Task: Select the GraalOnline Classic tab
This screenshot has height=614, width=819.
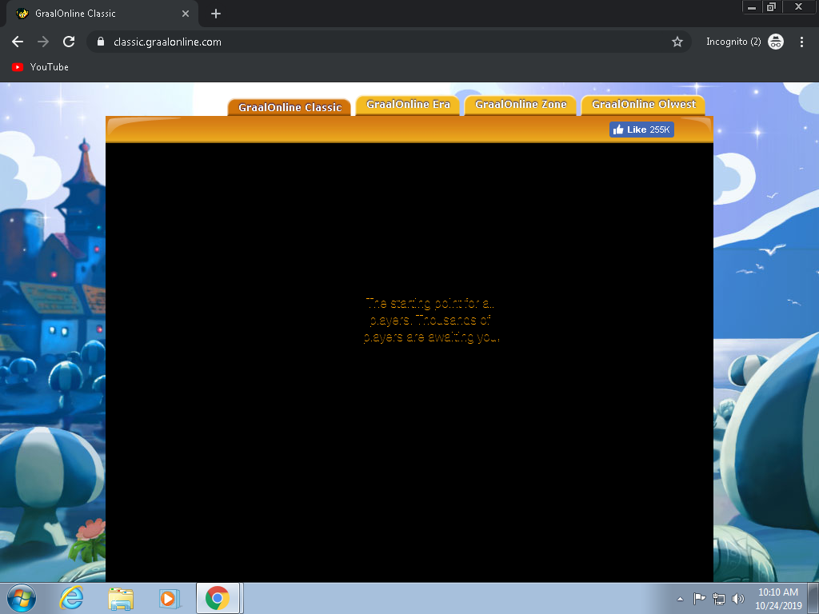Action: pos(290,107)
